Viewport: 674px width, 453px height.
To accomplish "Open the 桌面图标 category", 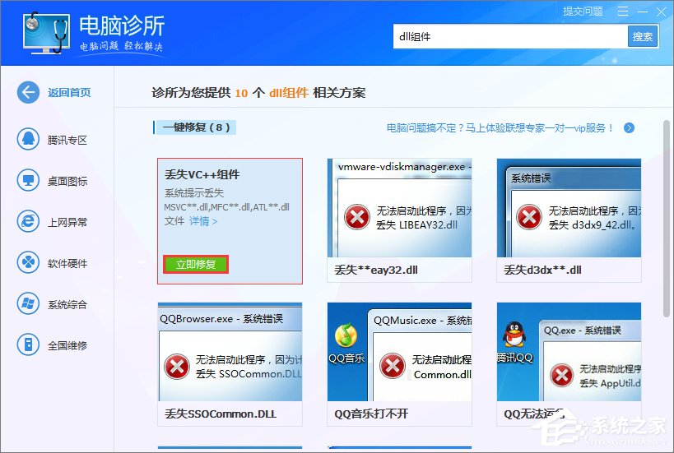I will tap(67, 181).
